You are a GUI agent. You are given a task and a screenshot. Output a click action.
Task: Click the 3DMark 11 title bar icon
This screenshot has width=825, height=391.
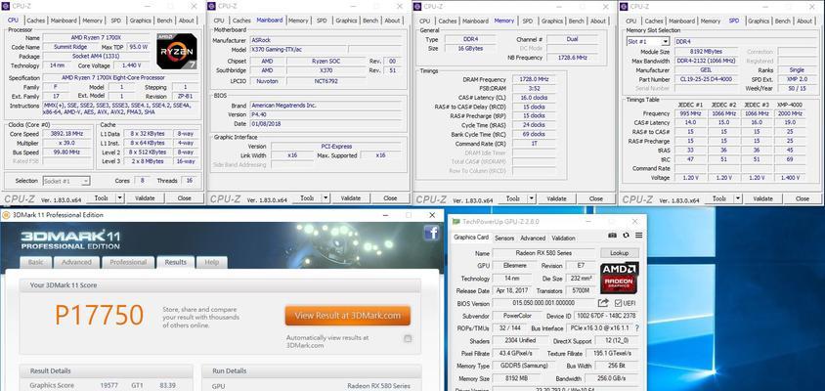click(x=6, y=215)
